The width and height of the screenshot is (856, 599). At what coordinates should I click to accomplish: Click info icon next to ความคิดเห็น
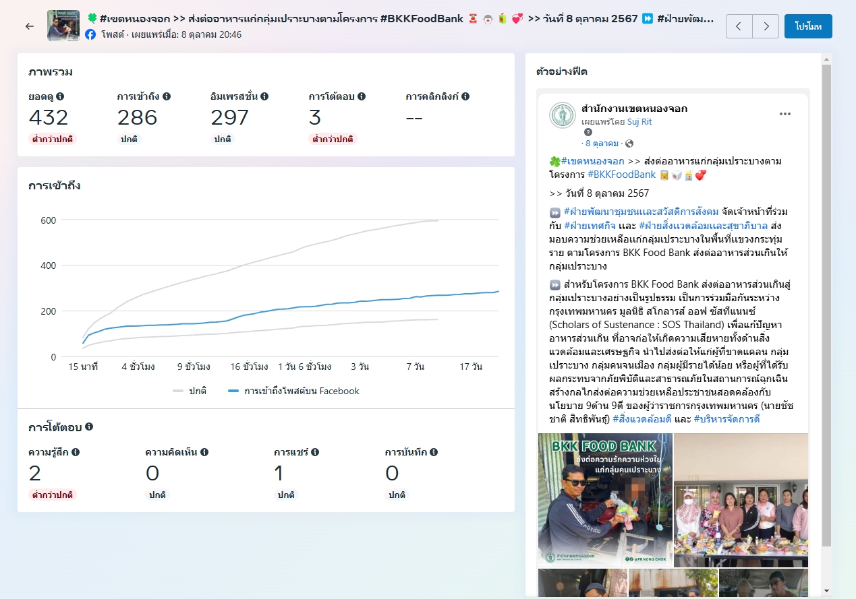[204, 452]
